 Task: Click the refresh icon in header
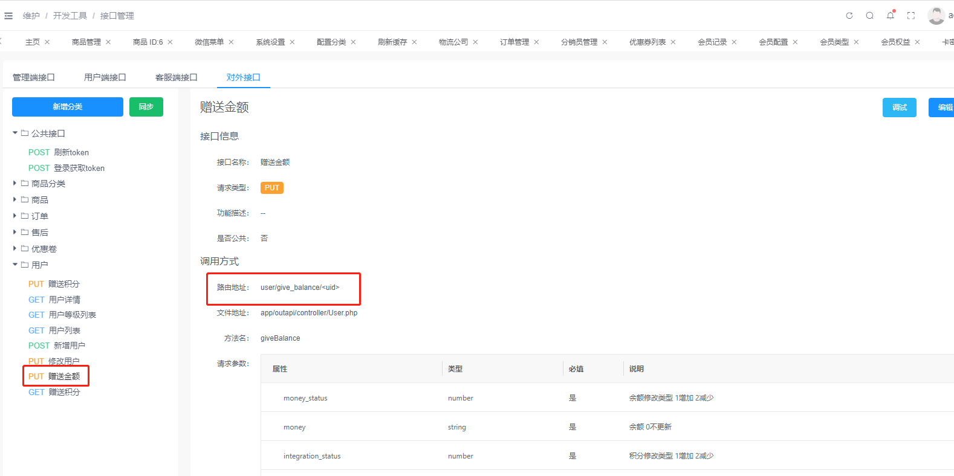849,16
